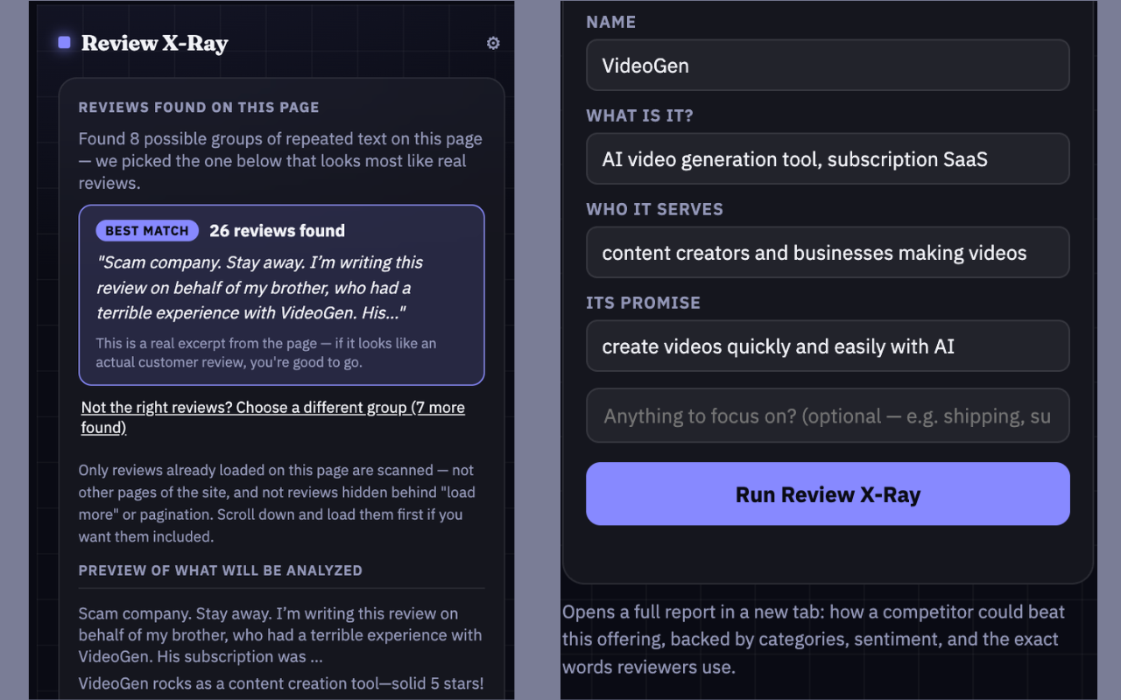Image resolution: width=1121 pixels, height=700 pixels.
Task: Click the Review X-Ray title heading
Action: [155, 44]
